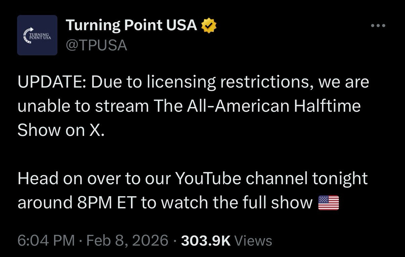Open the Turning Point USA profile avatar

pos(37,35)
